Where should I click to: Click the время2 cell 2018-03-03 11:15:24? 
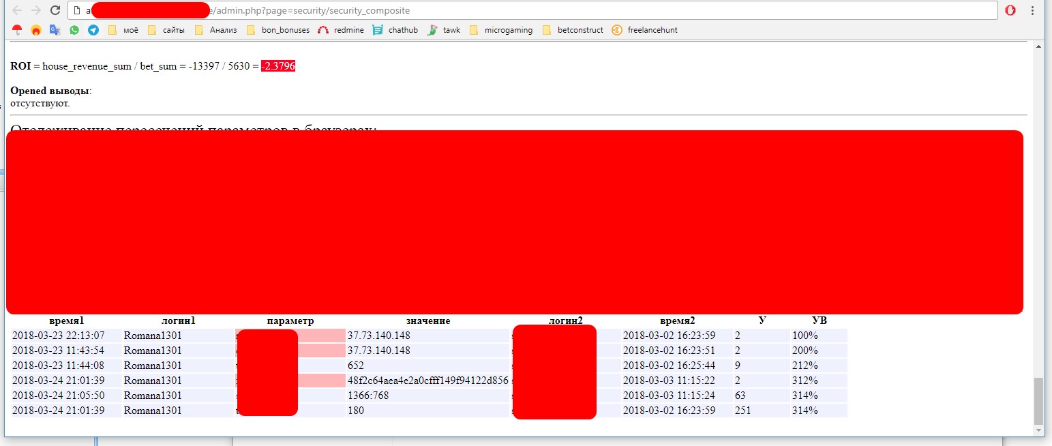coord(677,396)
